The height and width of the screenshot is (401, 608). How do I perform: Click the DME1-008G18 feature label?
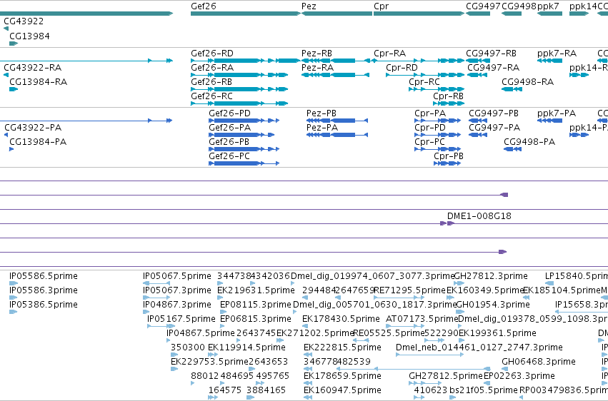pyautogui.click(x=479, y=216)
